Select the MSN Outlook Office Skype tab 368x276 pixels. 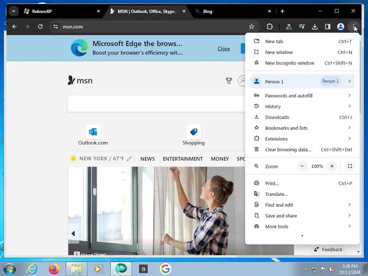pyautogui.click(x=147, y=11)
